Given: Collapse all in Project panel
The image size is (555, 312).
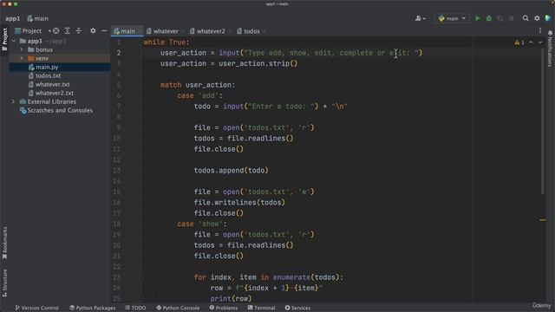Looking at the screenshot, I should click(x=79, y=31).
